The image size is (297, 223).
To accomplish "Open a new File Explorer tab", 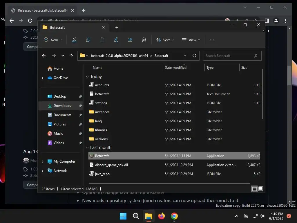I will pyautogui.click(x=117, y=28).
